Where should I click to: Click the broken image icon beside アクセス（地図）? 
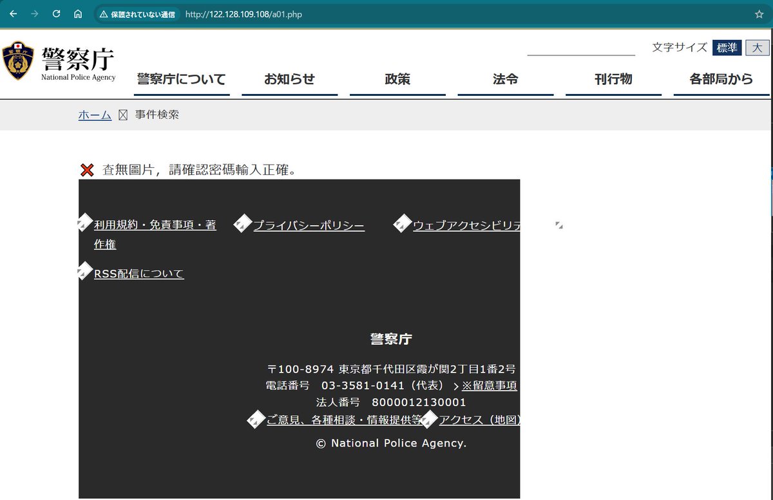(x=429, y=420)
